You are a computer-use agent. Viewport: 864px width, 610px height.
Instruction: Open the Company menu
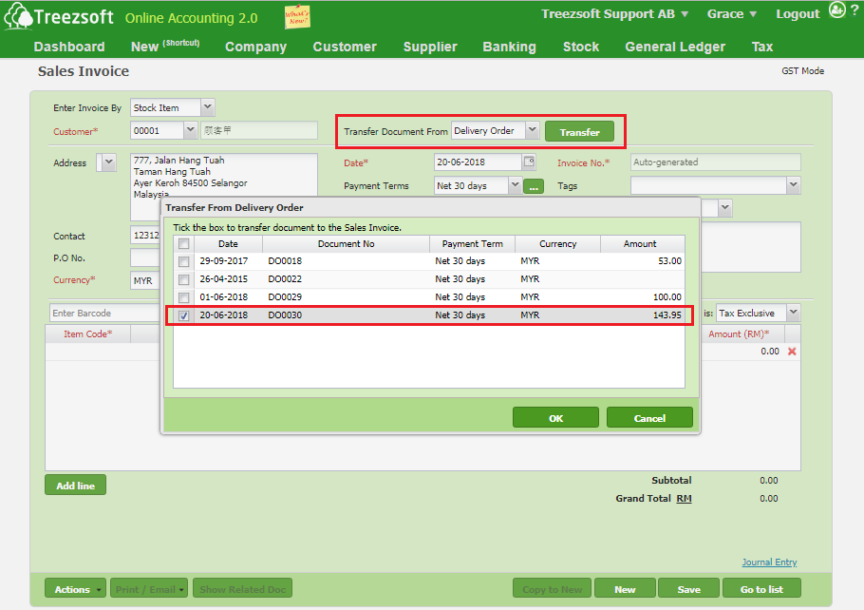[x=255, y=47]
